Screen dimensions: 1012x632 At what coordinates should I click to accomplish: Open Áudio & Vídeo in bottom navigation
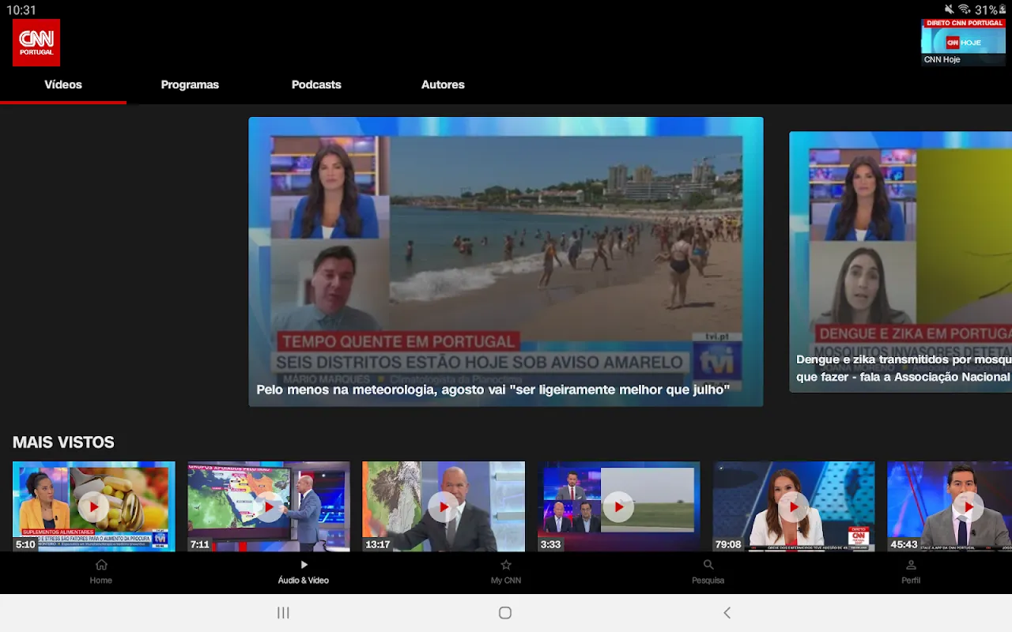pyautogui.click(x=304, y=572)
